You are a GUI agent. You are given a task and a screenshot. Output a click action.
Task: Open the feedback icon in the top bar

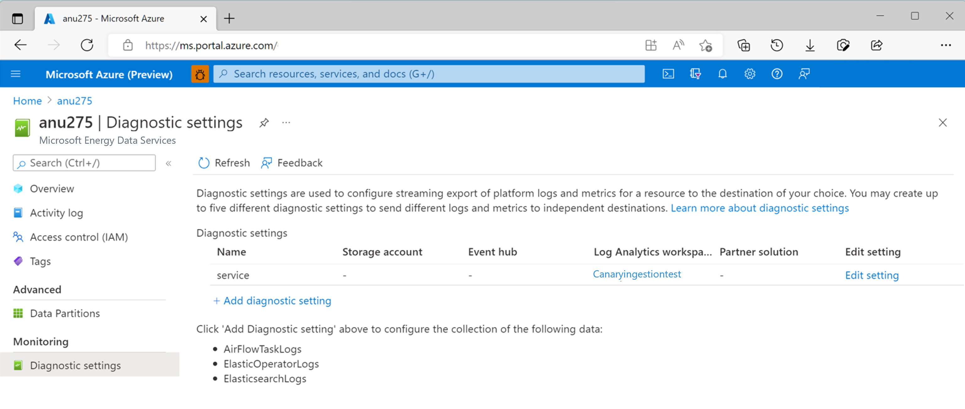coord(804,74)
